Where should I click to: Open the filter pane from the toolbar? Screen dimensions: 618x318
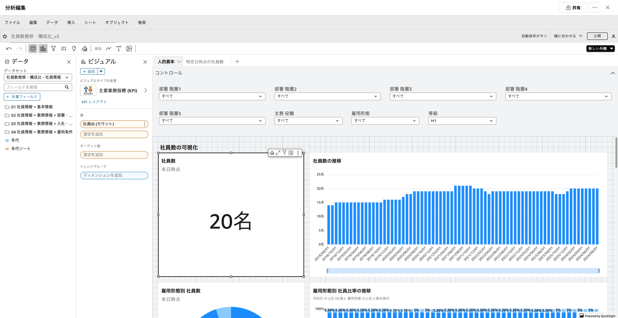pyautogui.click(x=53, y=49)
